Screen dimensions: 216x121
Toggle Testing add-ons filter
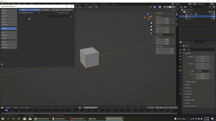point(46,10)
